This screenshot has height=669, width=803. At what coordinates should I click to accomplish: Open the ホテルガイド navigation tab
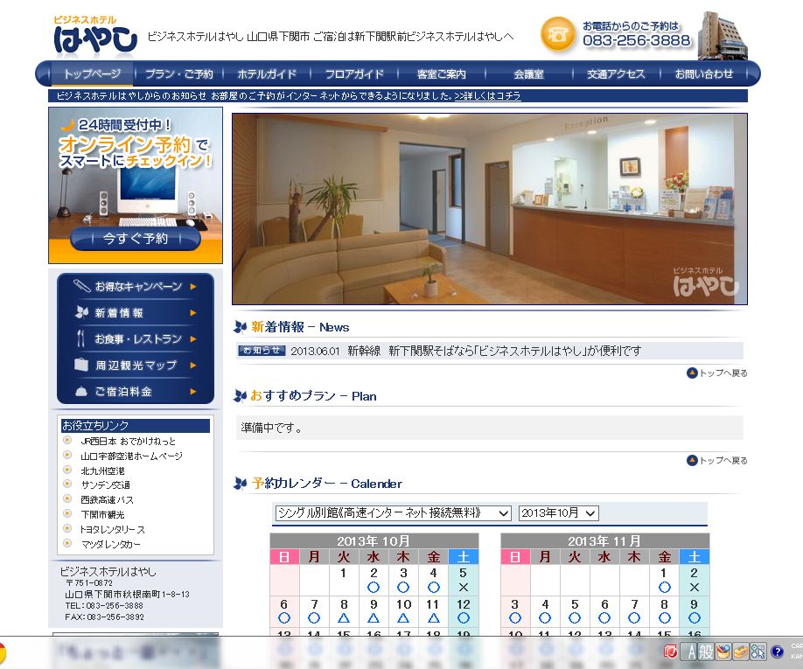267,73
